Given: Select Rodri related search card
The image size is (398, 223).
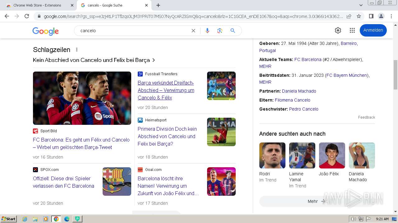Looking at the screenshot, I should [x=272, y=163].
